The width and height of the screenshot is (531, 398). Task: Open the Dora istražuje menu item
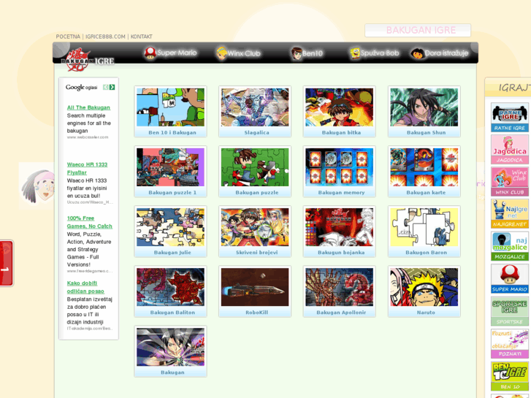click(440, 53)
